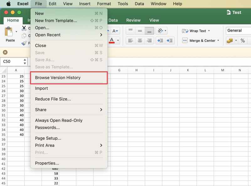Switch to the Review ribbon tab

(133, 20)
